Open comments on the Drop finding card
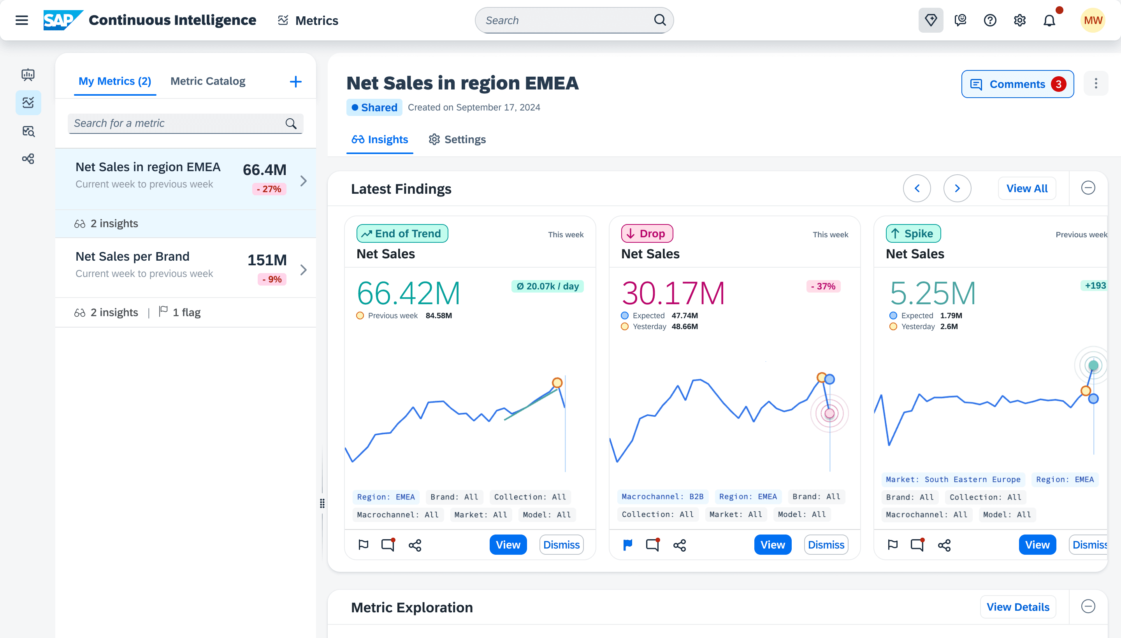This screenshot has height=638, width=1121. [652, 545]
